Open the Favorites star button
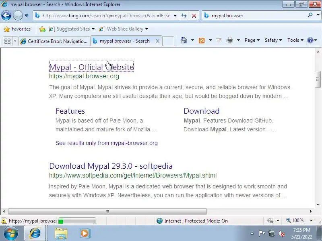This screenshot has width=322, height=241. [x=17, y=29]
